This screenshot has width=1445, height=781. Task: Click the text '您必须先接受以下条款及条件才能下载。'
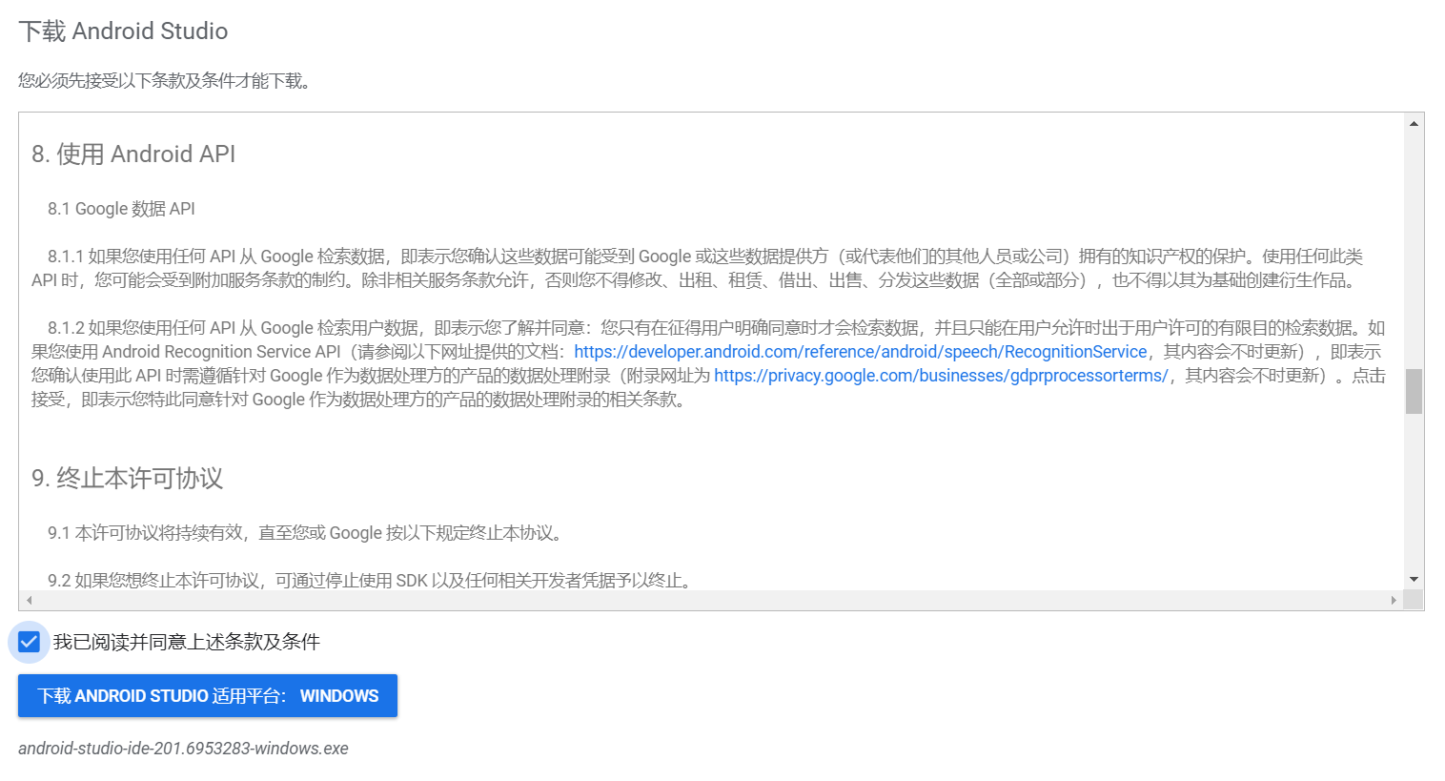[167, 81]
